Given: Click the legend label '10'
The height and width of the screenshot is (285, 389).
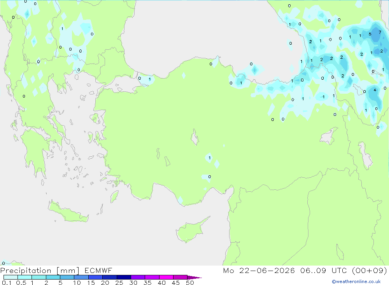Looking at the screenshot, I should pyautogui.click(x=77, y=283).
